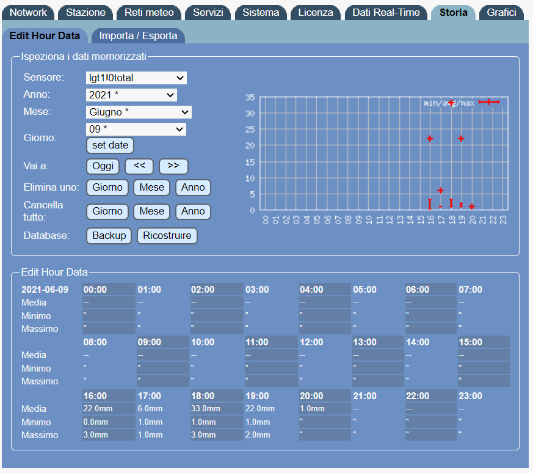
Task: Click Anno in Elimina uno row
Action: coord(193,188)
